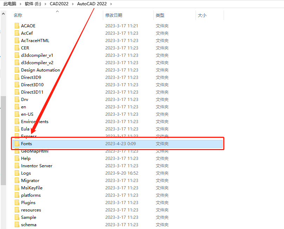Screen dimensions: 284x229
Task: Click the Direct3D10 folder icon
Action: [17, 85]
